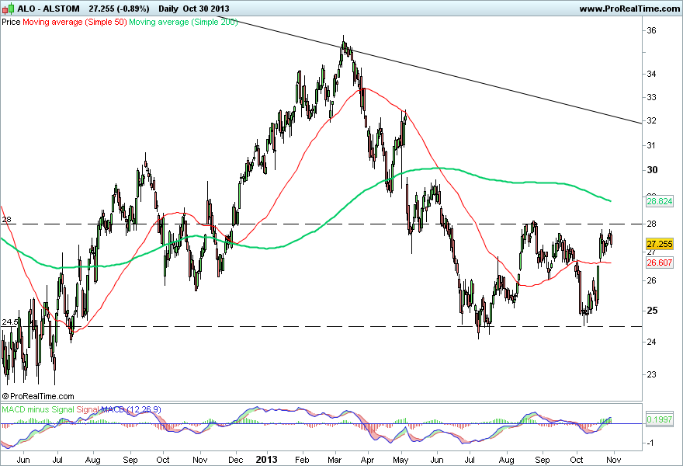Viewport: 683px width, 466px height.
Task: Click the 24.5 support line label
Action: (10, 322)
